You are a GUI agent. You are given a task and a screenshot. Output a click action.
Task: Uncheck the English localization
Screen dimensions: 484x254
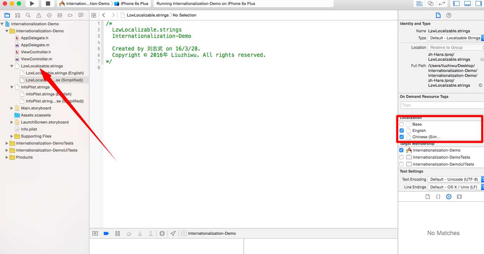point(402,131)
